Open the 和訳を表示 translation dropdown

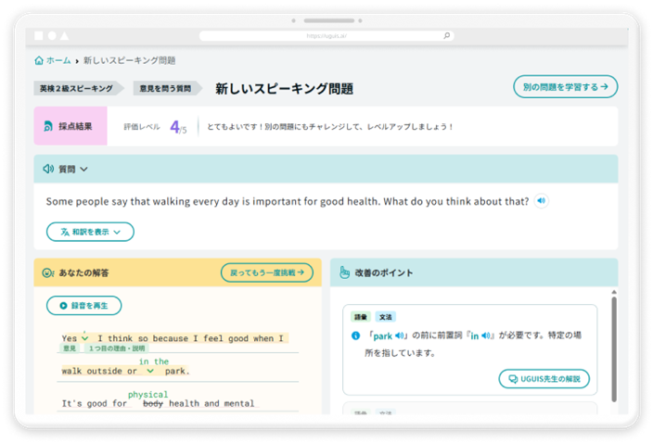click(x=90, y=232)
